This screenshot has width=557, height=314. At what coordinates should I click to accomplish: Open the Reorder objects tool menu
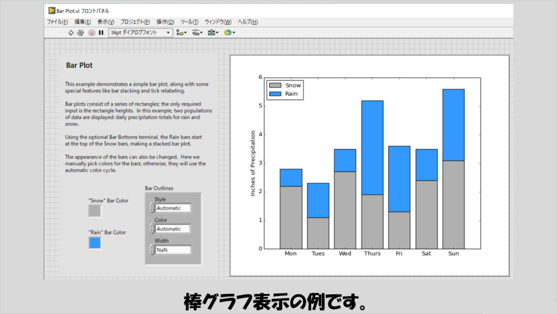pos(229,33)
